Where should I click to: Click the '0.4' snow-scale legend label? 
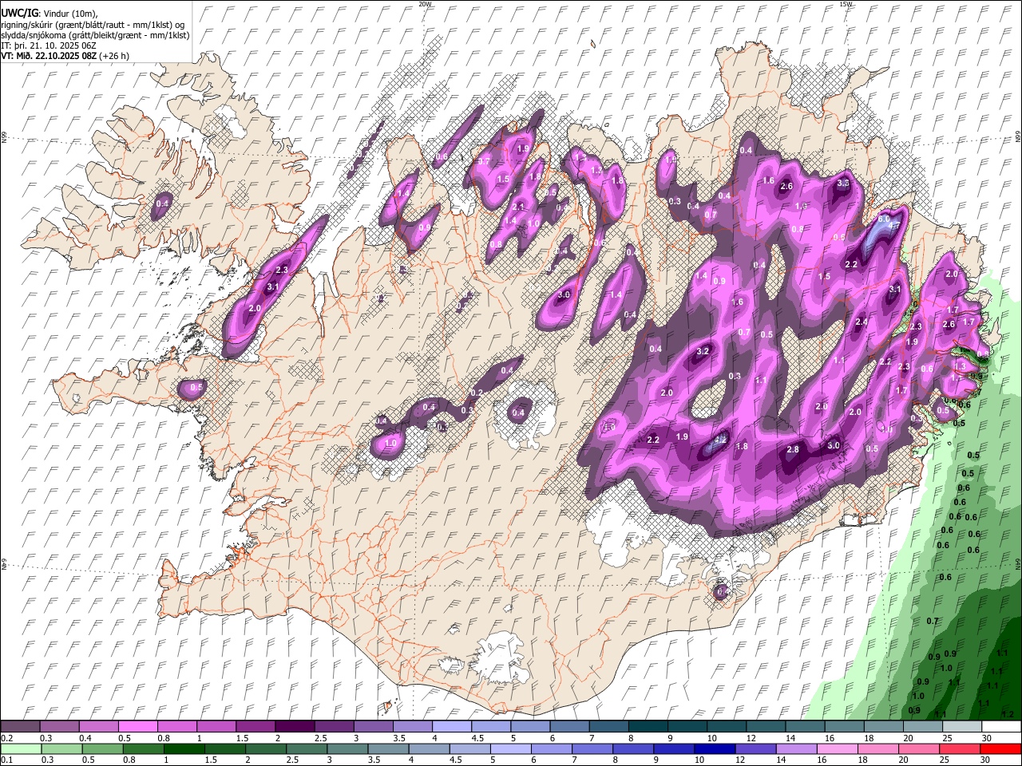(85, 738)
